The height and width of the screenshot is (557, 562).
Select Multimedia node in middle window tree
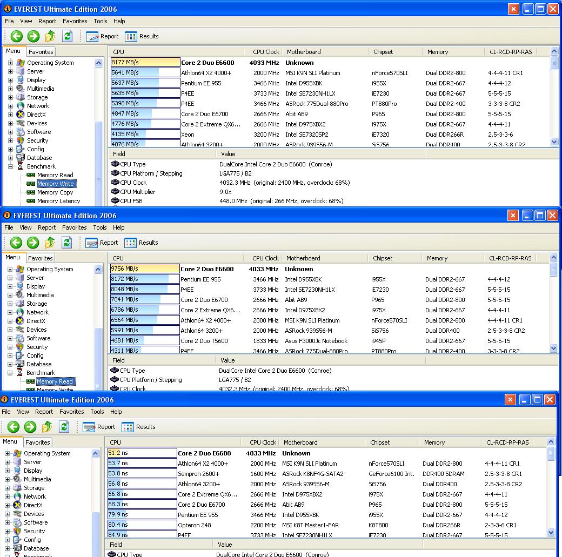tap(40, 295)
